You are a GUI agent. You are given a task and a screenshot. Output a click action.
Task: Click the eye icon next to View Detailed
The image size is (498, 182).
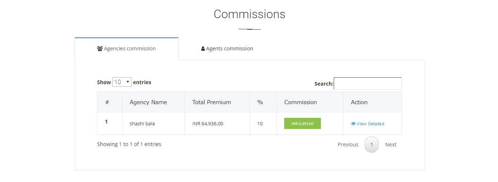353,124
